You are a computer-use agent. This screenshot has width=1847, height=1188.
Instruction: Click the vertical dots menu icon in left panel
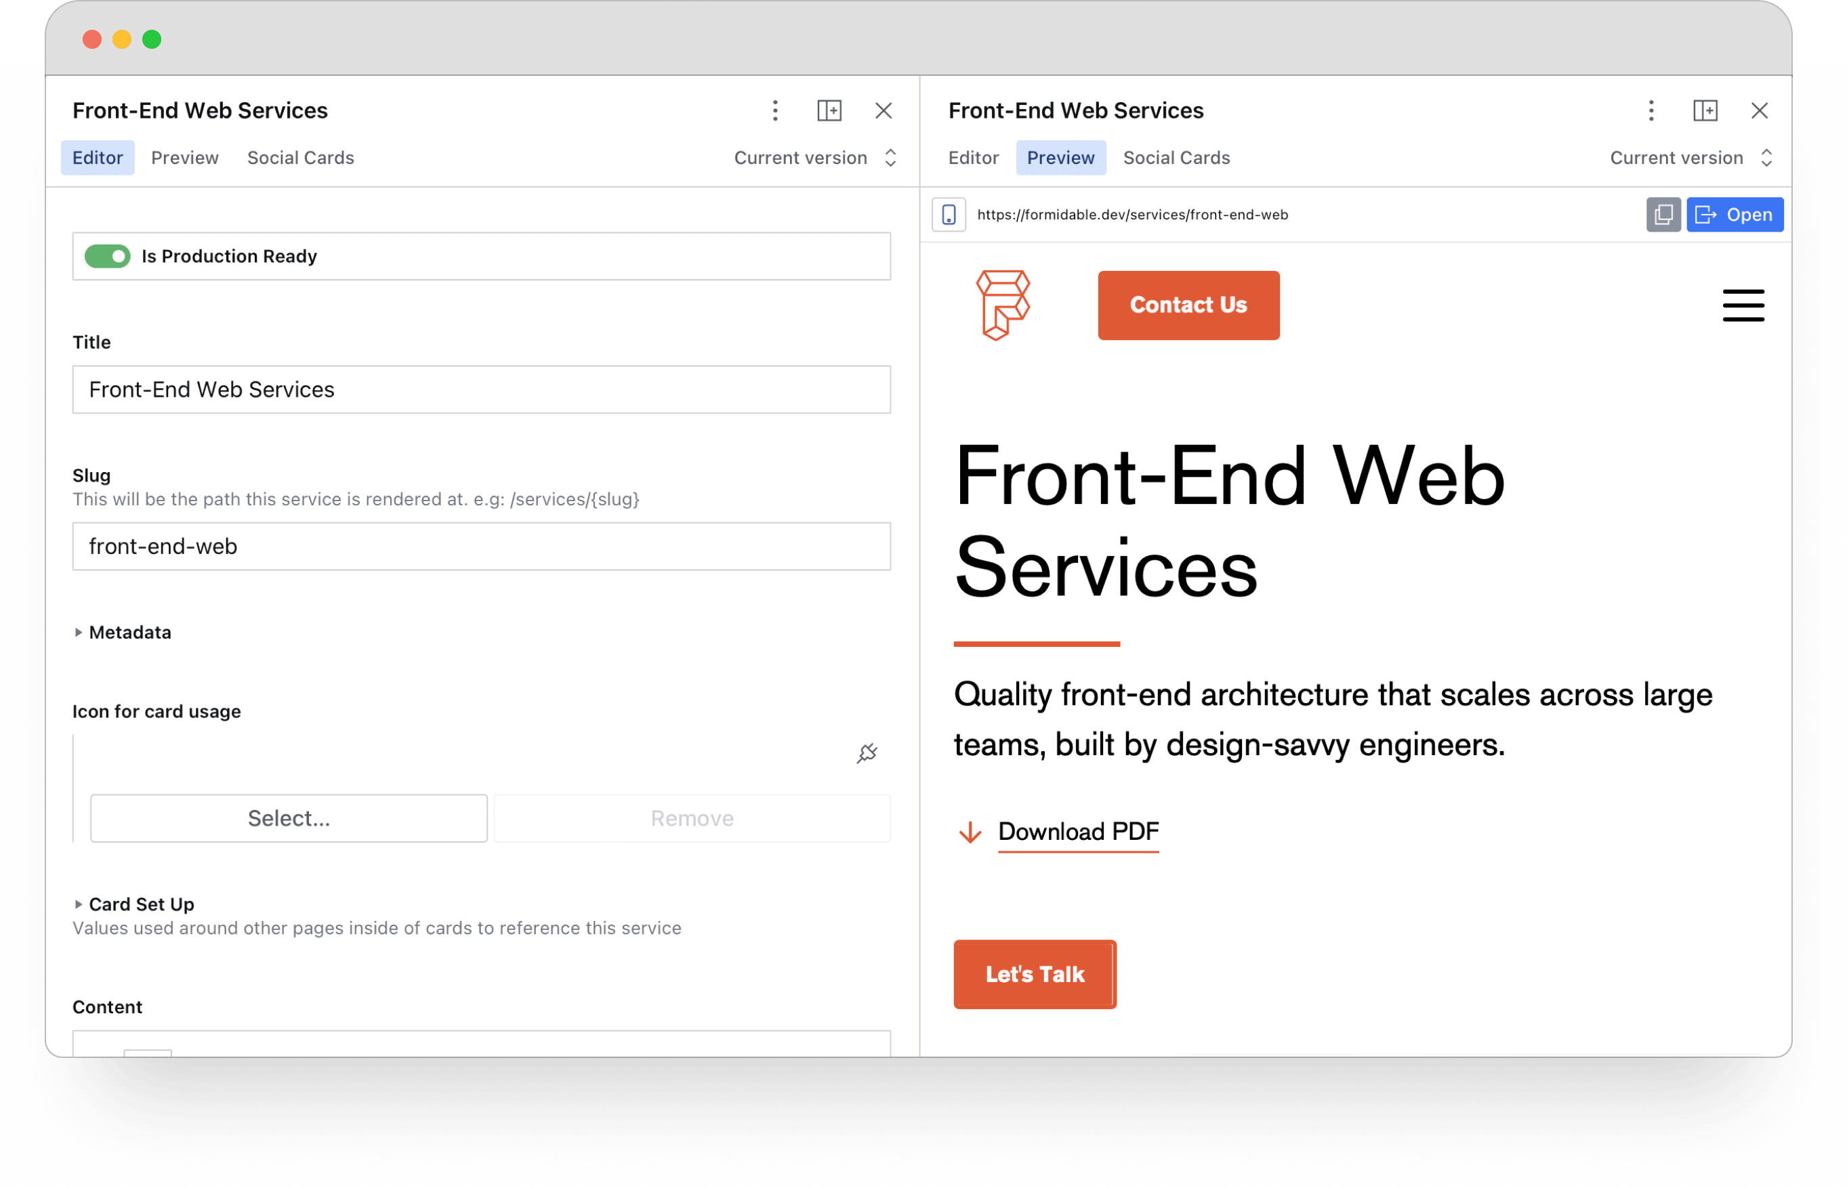point(775,110)
